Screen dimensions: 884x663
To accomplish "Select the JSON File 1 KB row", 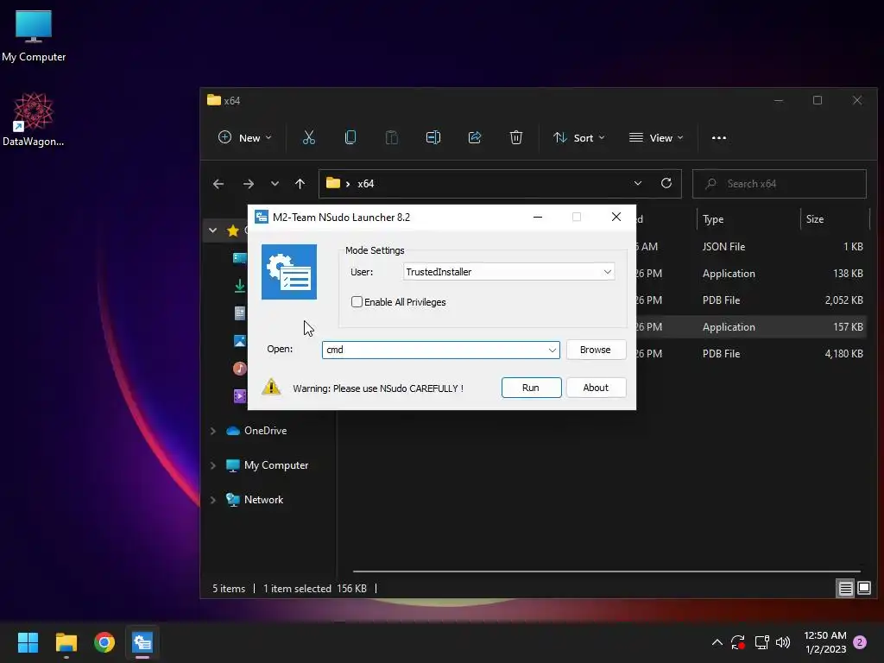I will pyautogui.click(x=754, y=246).
